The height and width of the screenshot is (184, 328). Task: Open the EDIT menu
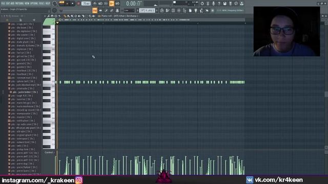point(8,4)
